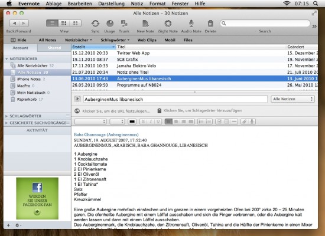This screenshot has height=236, width=325.
Task: Open the Notizbücher dropdown in filter bar
Action: [79, 40]
